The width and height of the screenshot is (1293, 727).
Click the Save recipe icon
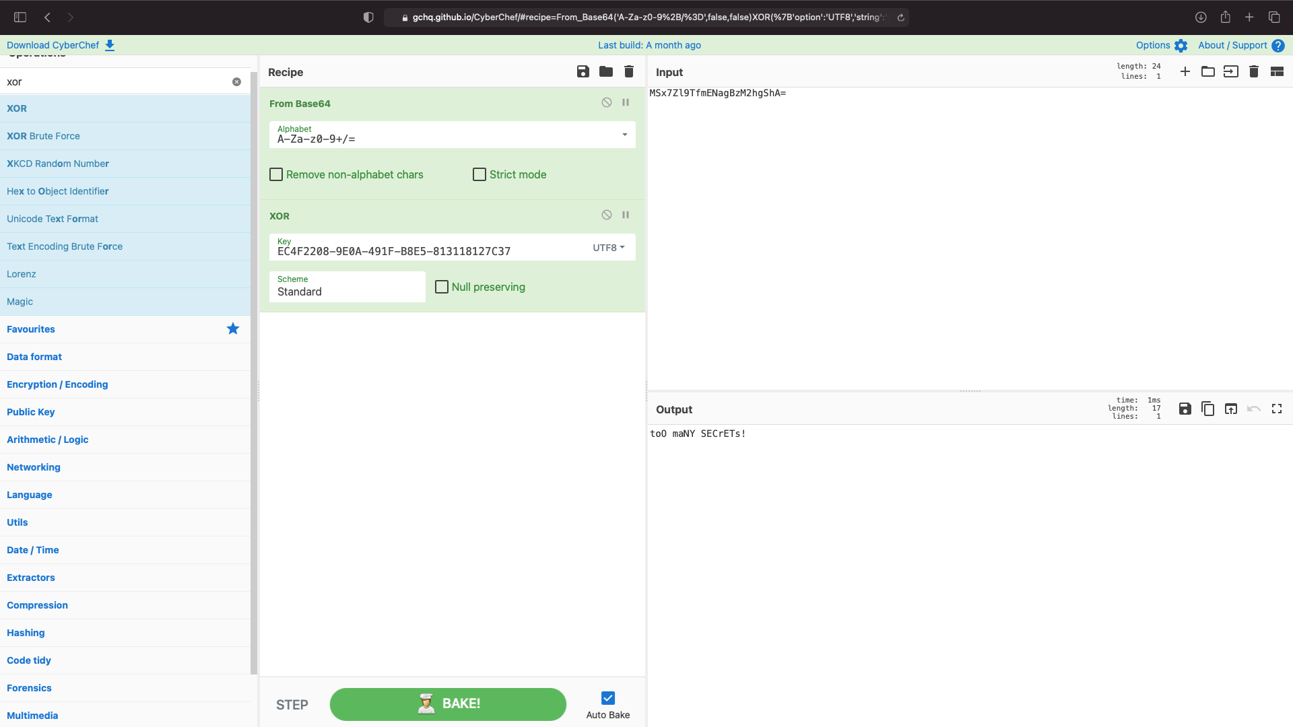coord(583,71)
